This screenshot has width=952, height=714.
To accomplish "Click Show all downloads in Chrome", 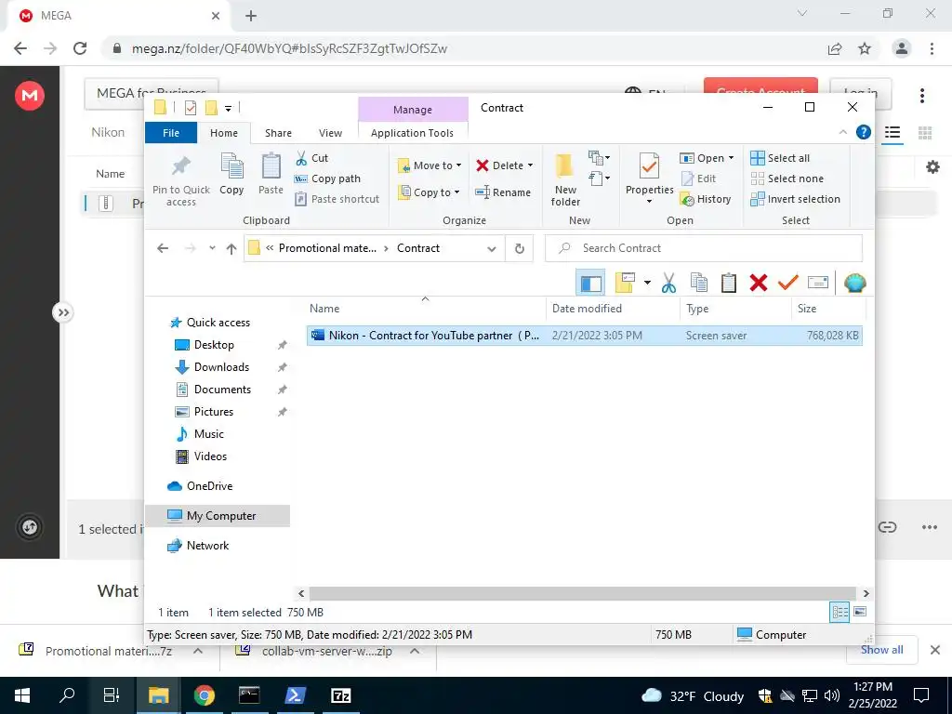I will pyautogui.click(x=881, y=650).
